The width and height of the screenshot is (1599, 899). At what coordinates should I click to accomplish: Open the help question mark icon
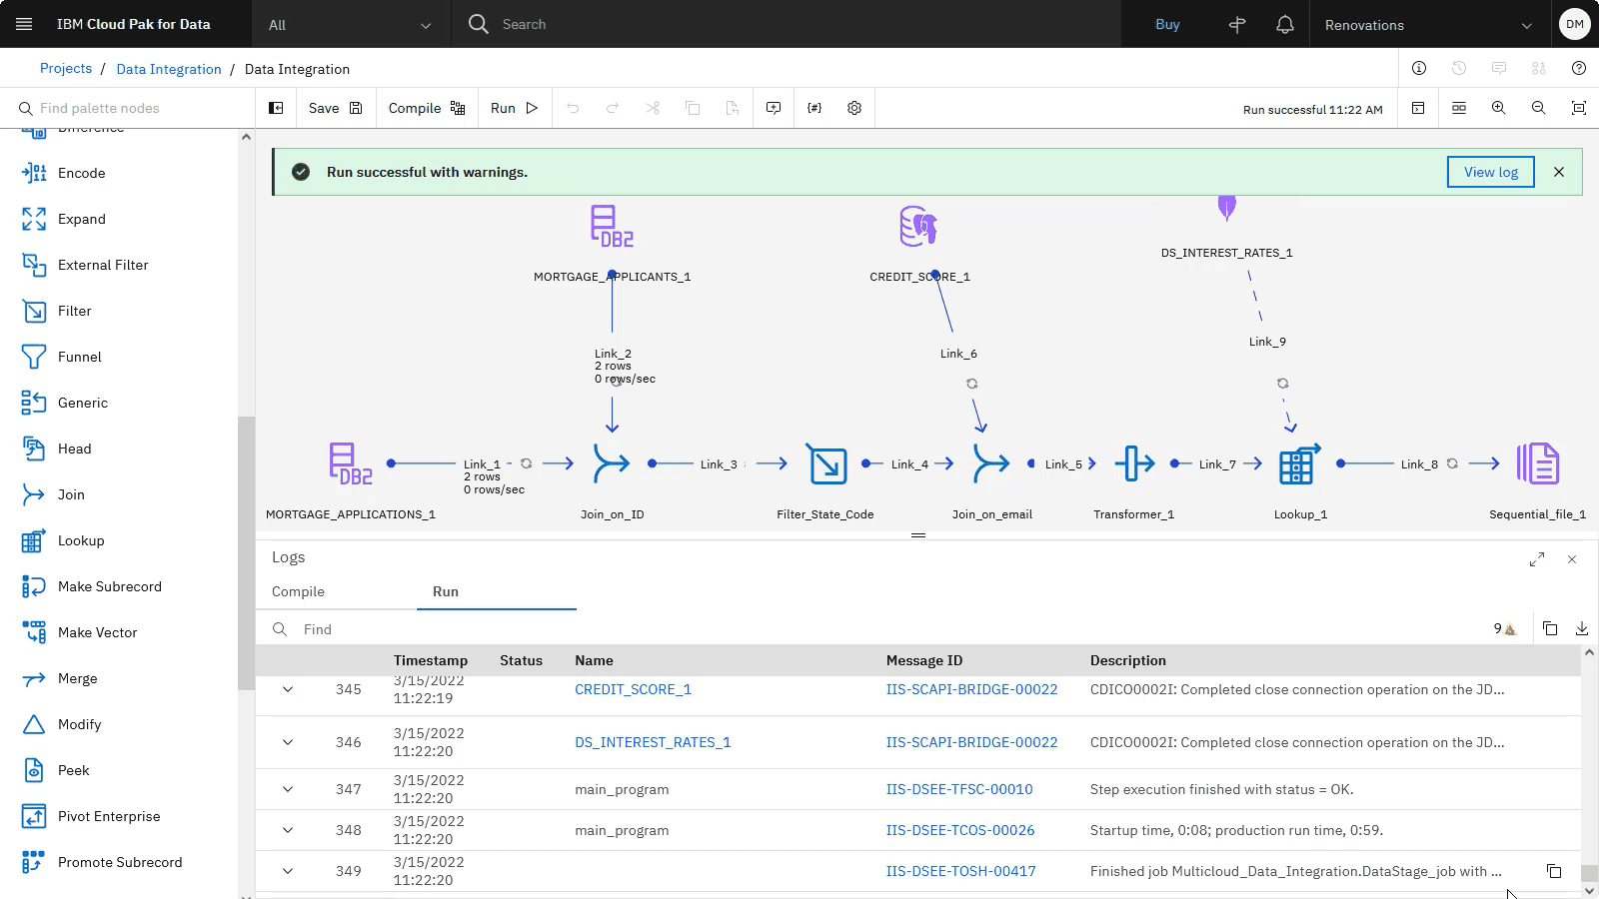[x=1579, y=68]
